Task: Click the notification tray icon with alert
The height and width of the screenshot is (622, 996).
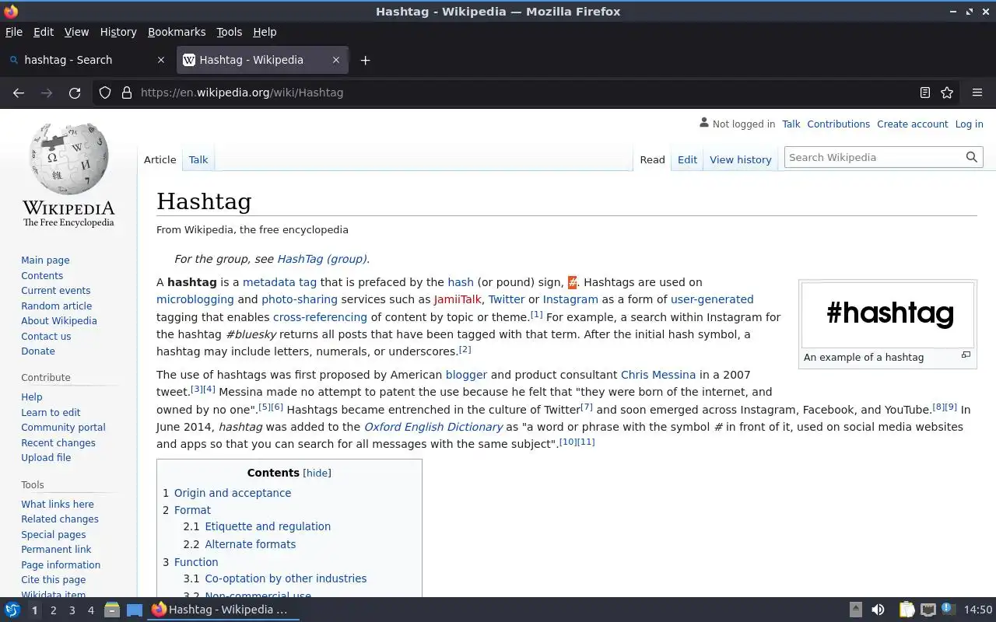Action: 947,610
